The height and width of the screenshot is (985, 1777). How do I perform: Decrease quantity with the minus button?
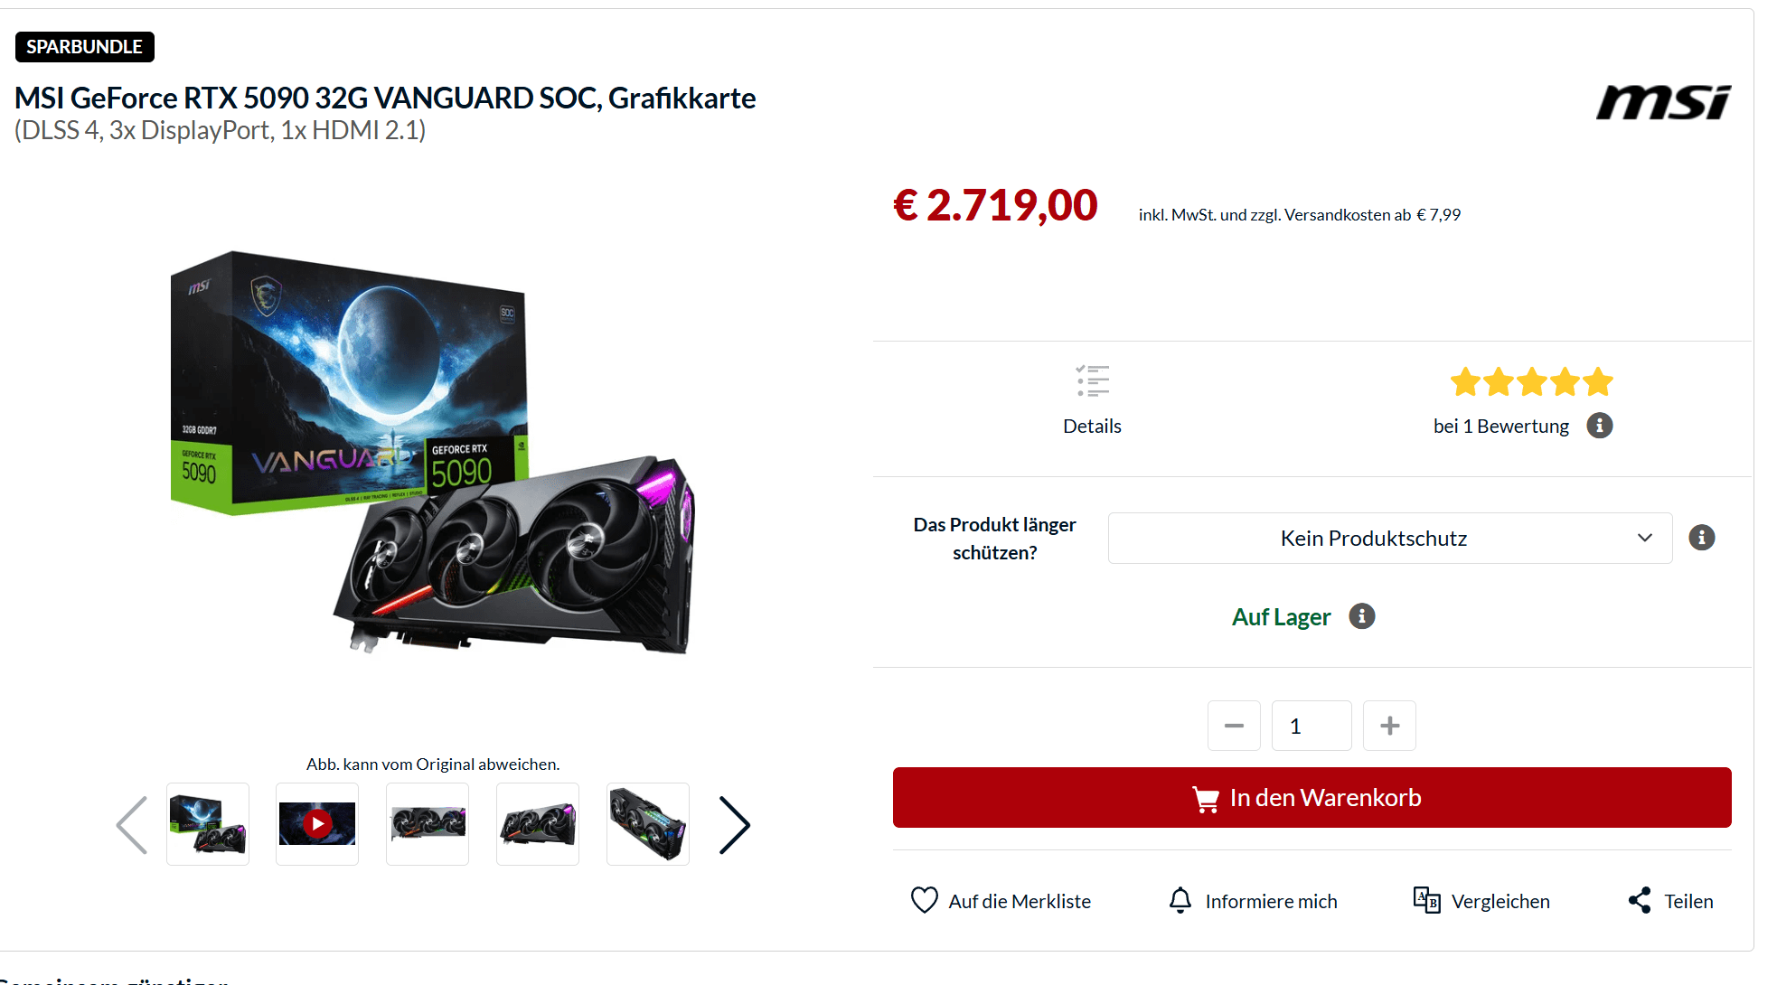[x=1234, y=726]
